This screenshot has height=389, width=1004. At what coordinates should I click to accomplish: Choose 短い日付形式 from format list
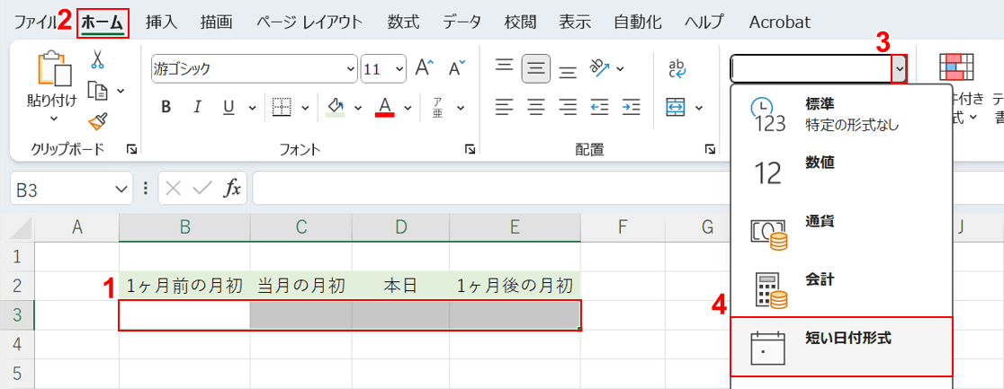coord(840,347)
